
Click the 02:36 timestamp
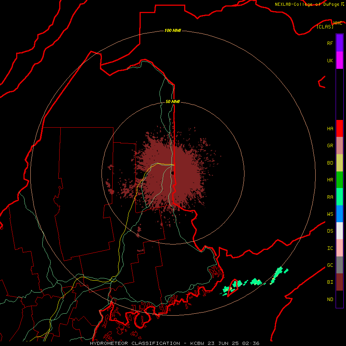click(251, 343)
